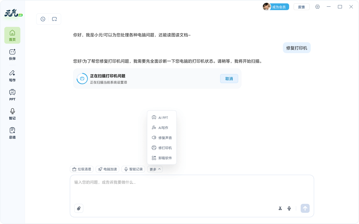Open settings hexagon icon in title bar
The image size is (359, 224).
pyautogui.click(x=317, y=7)
